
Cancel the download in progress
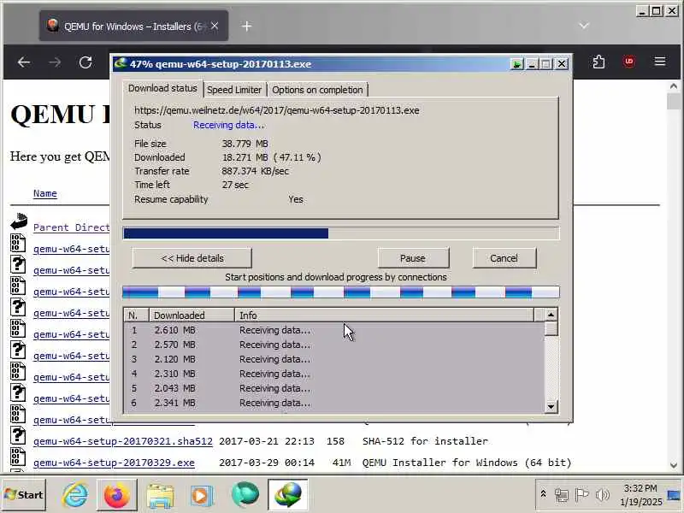(504, 258)
